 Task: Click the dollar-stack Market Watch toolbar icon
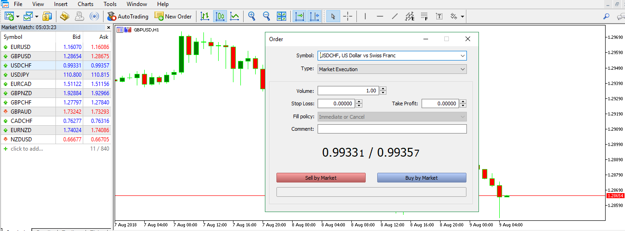click(47, 16)
